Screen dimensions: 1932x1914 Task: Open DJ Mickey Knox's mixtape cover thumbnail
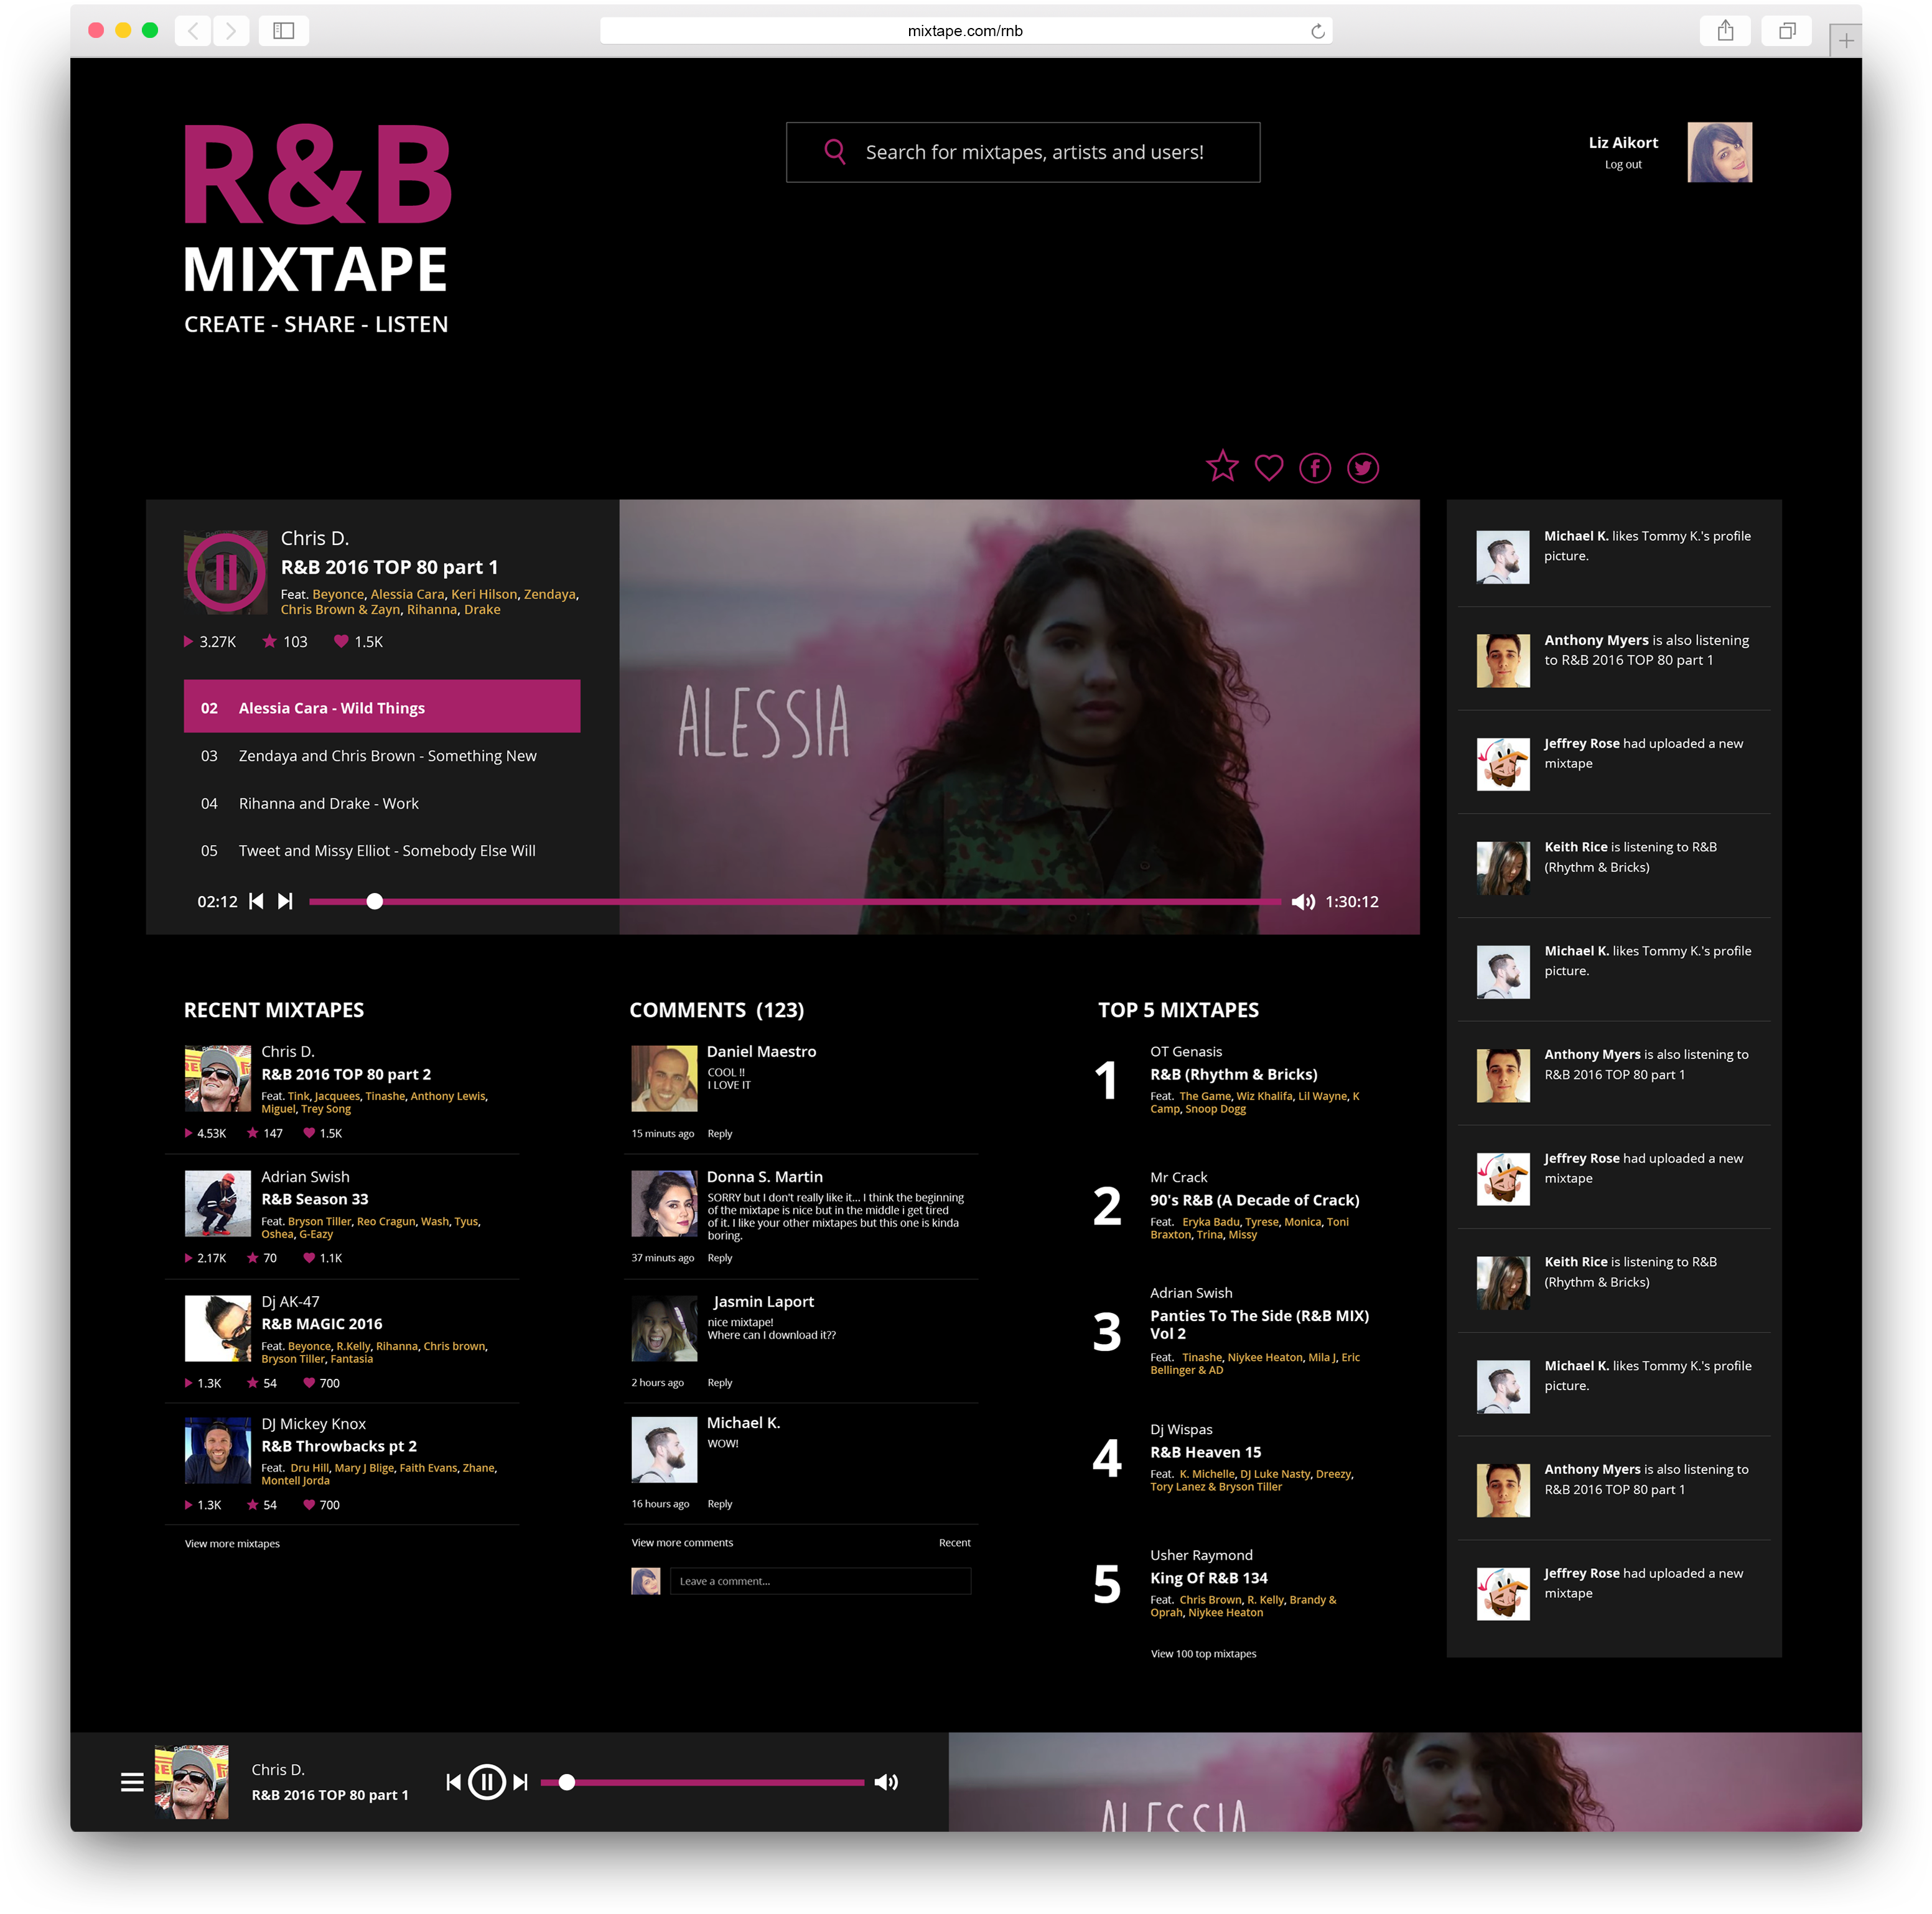coord(218,1450)
